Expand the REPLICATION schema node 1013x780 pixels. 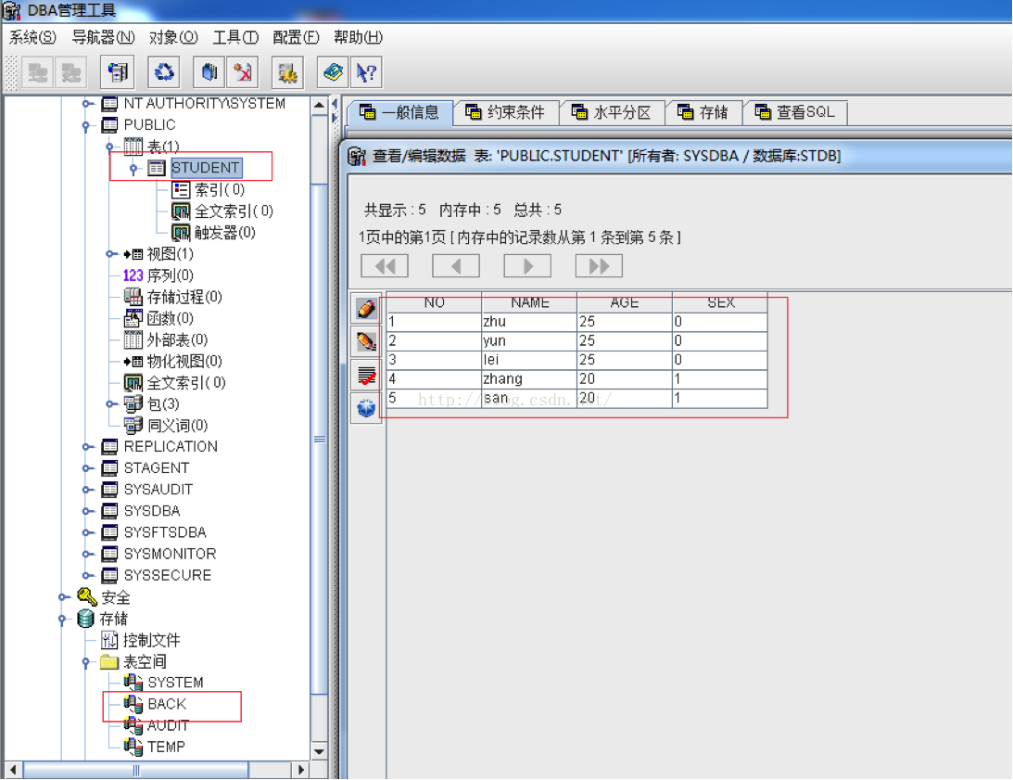[87, 447]
